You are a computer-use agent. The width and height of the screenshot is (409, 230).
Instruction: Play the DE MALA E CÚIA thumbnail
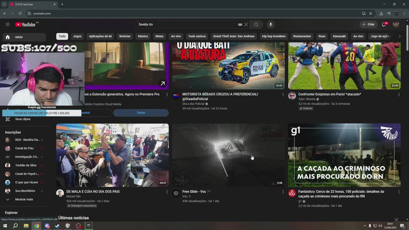(112, 155)
